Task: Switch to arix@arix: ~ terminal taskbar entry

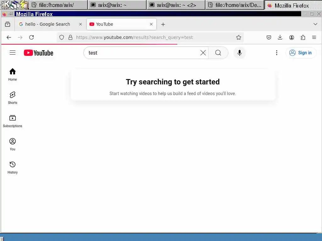Action: pyautogui.click(x=117, y=5)
